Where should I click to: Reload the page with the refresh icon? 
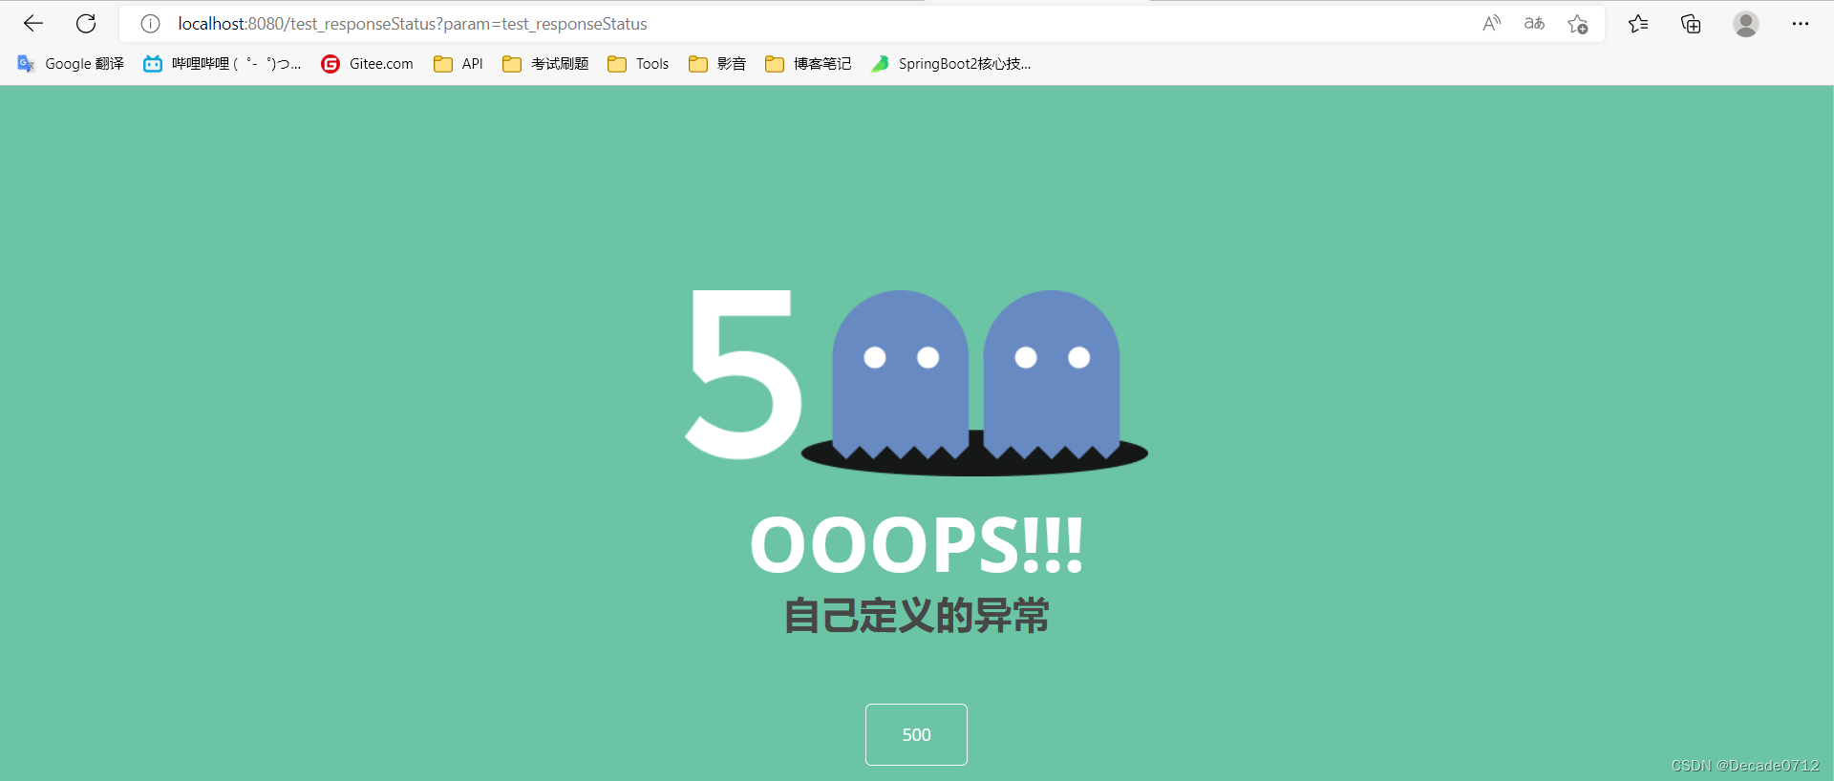point(86,24)
